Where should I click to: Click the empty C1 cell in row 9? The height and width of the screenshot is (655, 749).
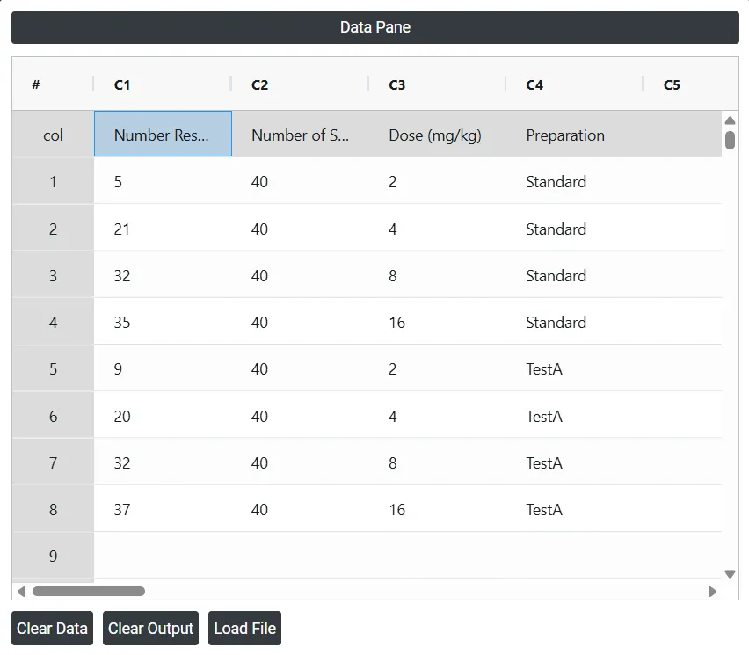click(163, 556)
